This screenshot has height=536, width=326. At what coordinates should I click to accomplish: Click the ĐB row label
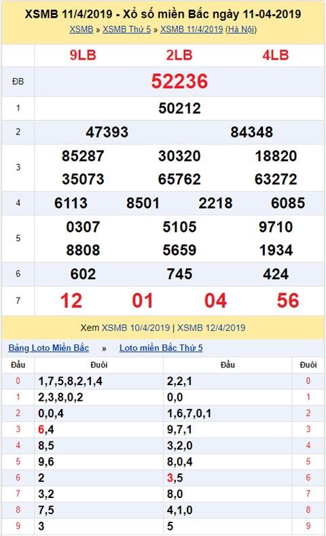tap(18, 82)
